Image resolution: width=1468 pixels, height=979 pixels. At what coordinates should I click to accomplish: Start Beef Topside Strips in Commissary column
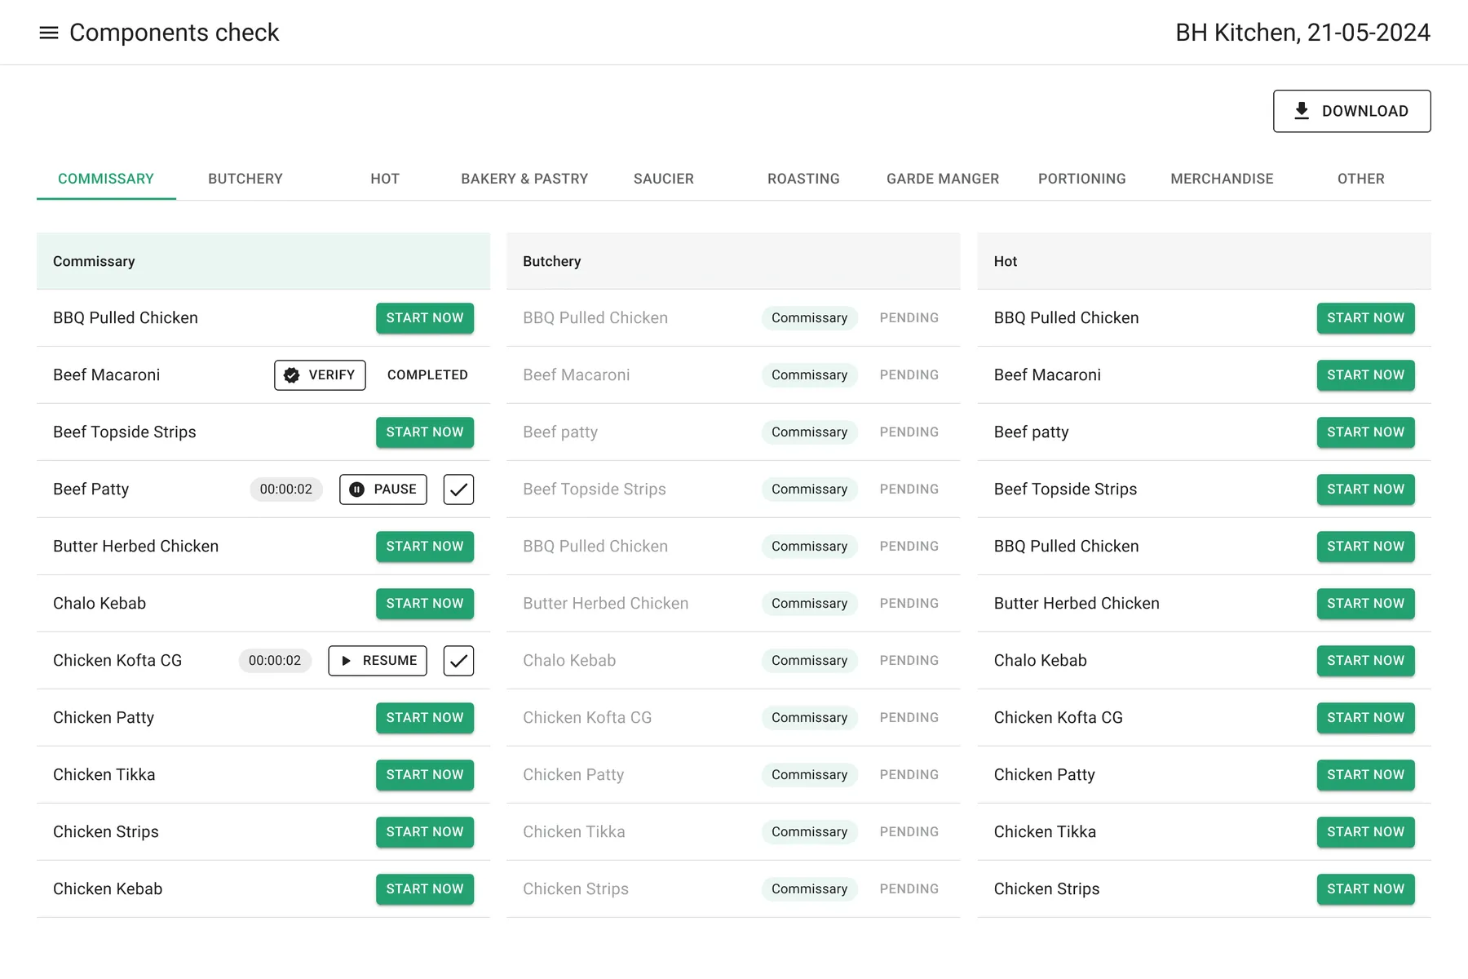coord(425,432)
